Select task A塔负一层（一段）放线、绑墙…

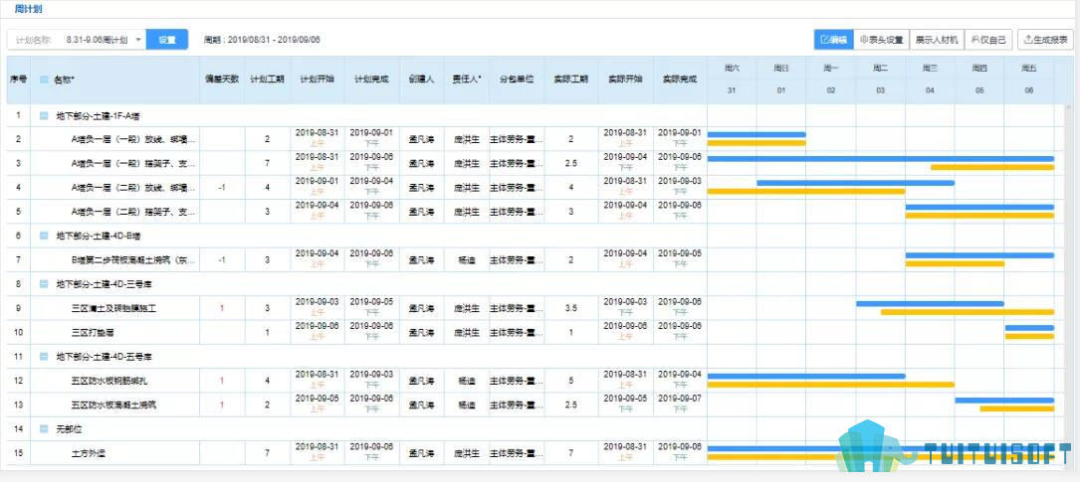pos(133,139)
